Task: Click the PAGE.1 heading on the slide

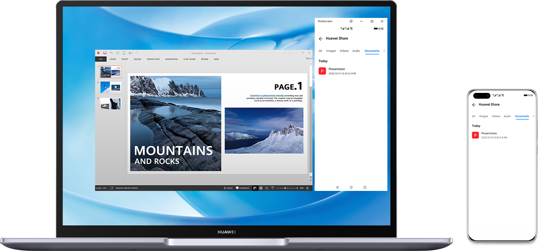Action: click(x=288, y=86)
